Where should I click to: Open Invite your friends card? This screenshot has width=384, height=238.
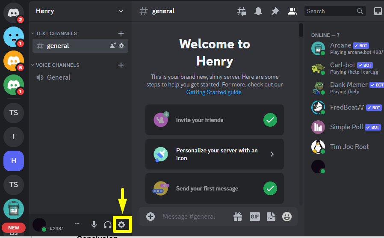215,120
